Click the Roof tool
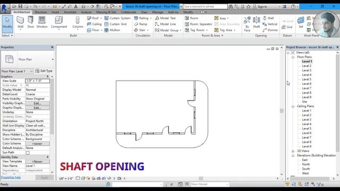 pyautogui.click(x=93, y=18)
